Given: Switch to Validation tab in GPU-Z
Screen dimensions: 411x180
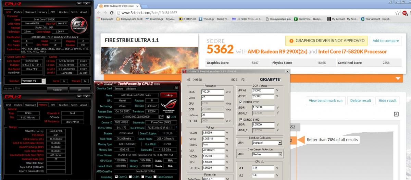Looking at the screenshot, I should click(x=130, y=88).
